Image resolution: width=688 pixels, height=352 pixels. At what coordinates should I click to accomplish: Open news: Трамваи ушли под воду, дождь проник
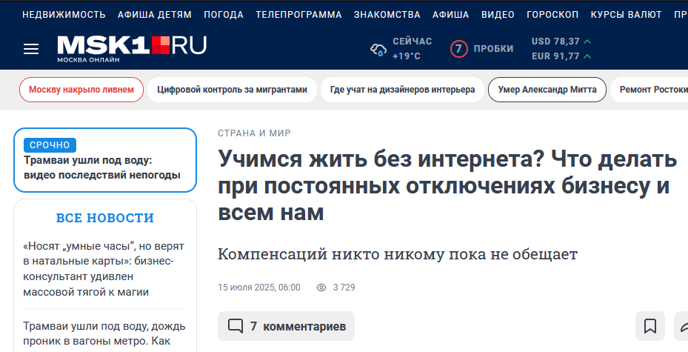[104, 333]
